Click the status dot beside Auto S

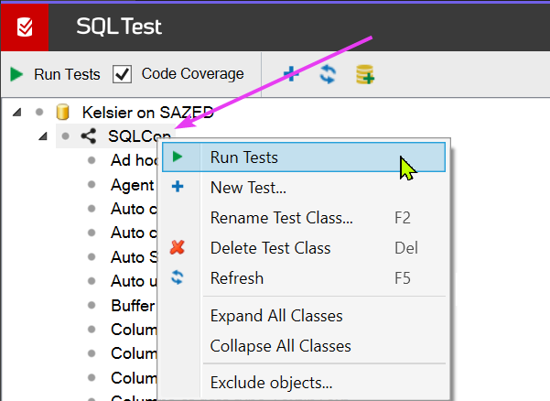pos(92,257)
